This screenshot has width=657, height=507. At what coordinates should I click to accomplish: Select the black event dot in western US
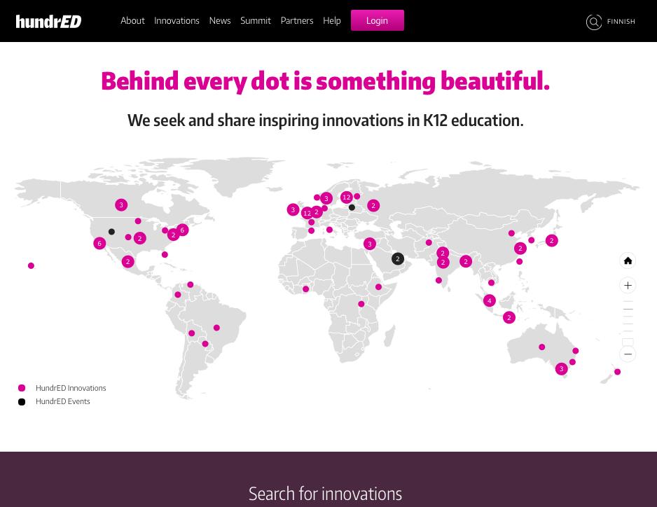[111, 232]
